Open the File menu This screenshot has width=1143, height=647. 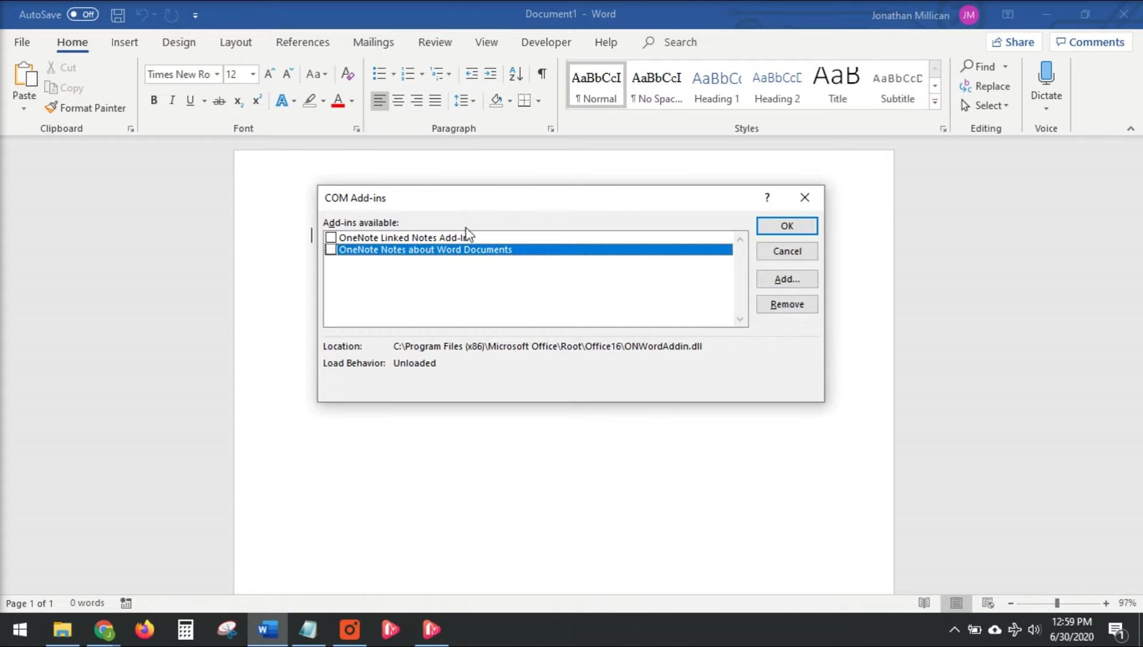[22, 42]
